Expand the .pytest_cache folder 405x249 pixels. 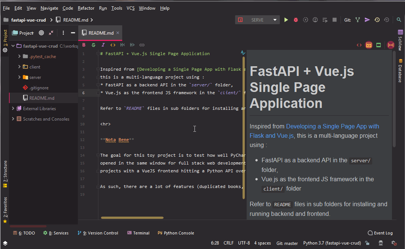coord(19,56)
